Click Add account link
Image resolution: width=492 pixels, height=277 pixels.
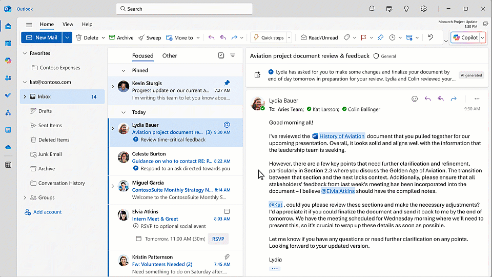43,212
